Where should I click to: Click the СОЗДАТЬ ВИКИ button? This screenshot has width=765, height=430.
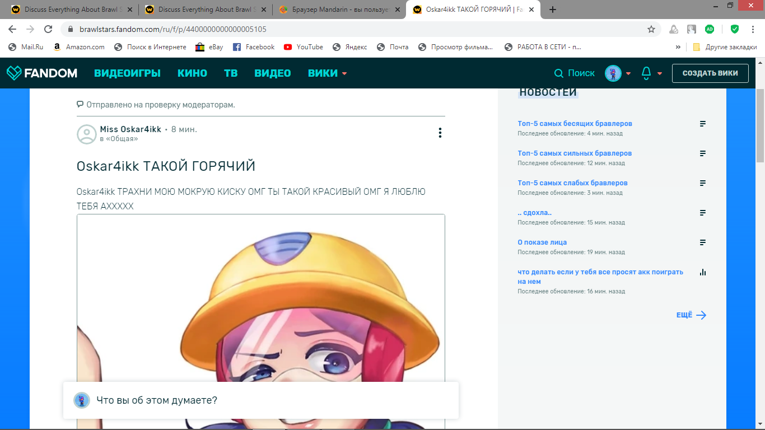(710, 73)
